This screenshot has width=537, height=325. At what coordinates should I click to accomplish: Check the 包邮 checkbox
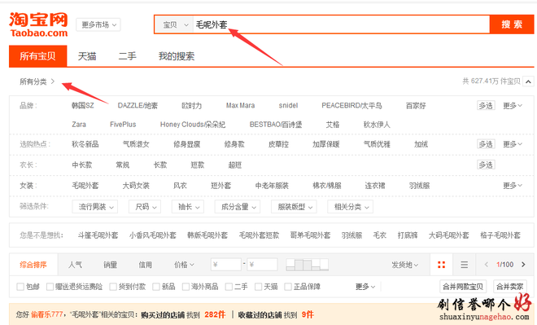pyautogui.click(x=20, y=287)
